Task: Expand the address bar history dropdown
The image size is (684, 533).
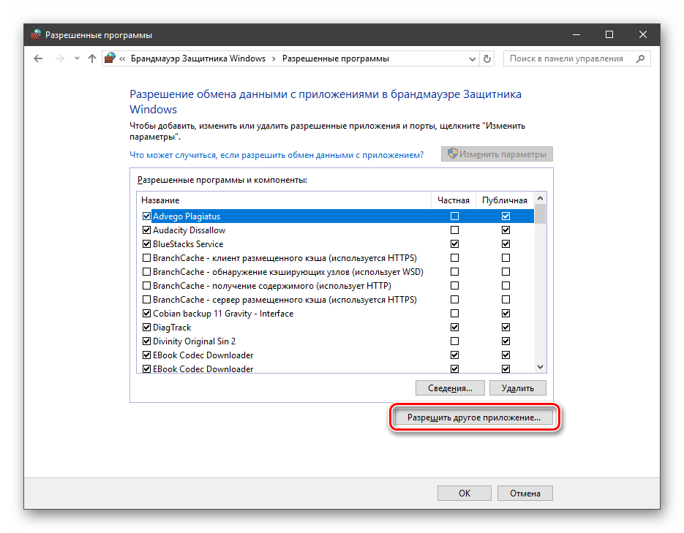Action: tap(472, 58)
